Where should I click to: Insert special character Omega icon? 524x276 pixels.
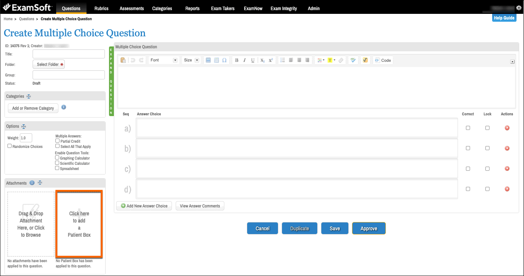pyautogui.click(x=224, y=60)
